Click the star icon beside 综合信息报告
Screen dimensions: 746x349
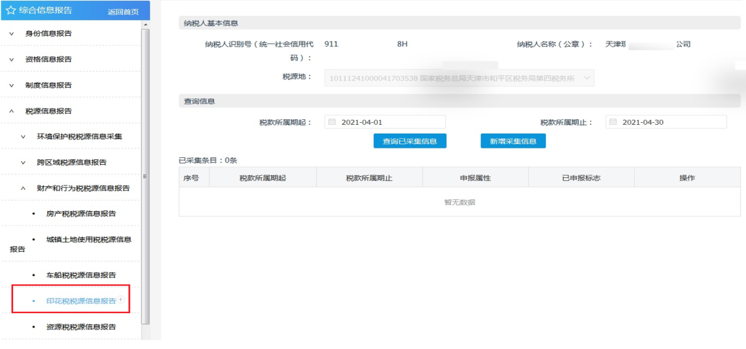coord(11,10)
